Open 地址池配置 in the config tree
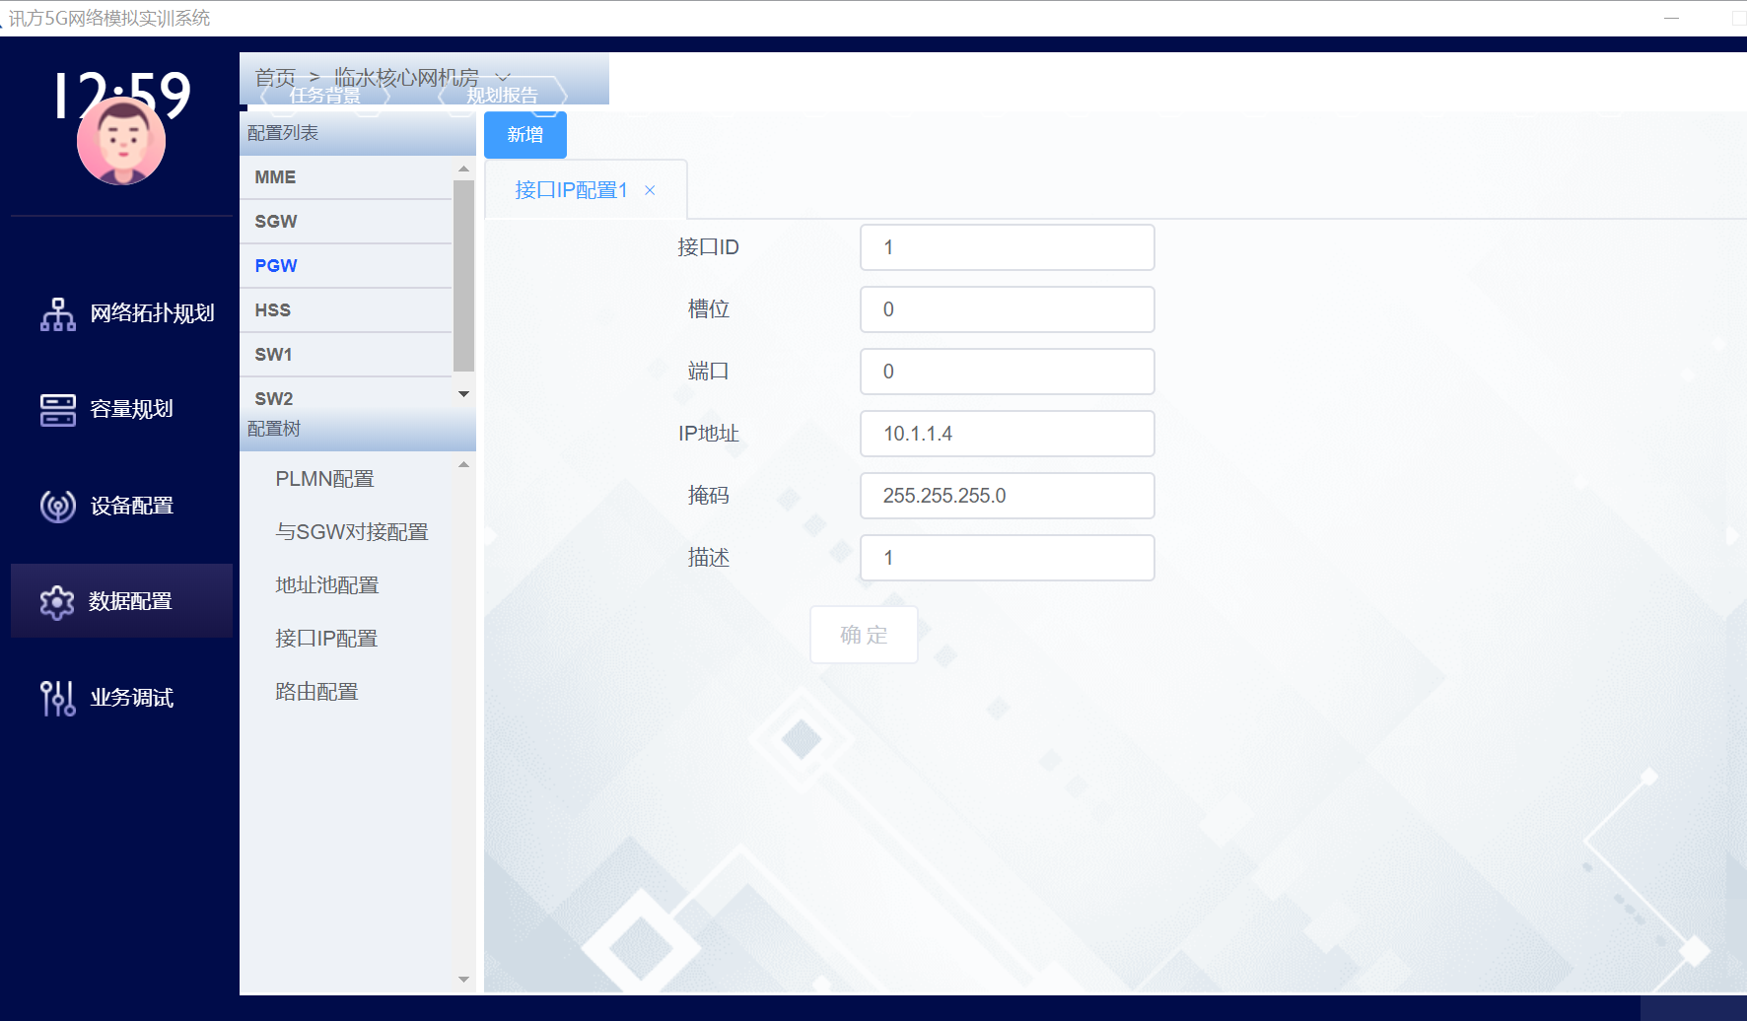This screenshot has height=1021, width=1747. pos(326,585)
